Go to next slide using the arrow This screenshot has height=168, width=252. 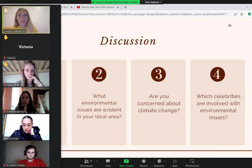pyautogui.click(x=229, y=25)
